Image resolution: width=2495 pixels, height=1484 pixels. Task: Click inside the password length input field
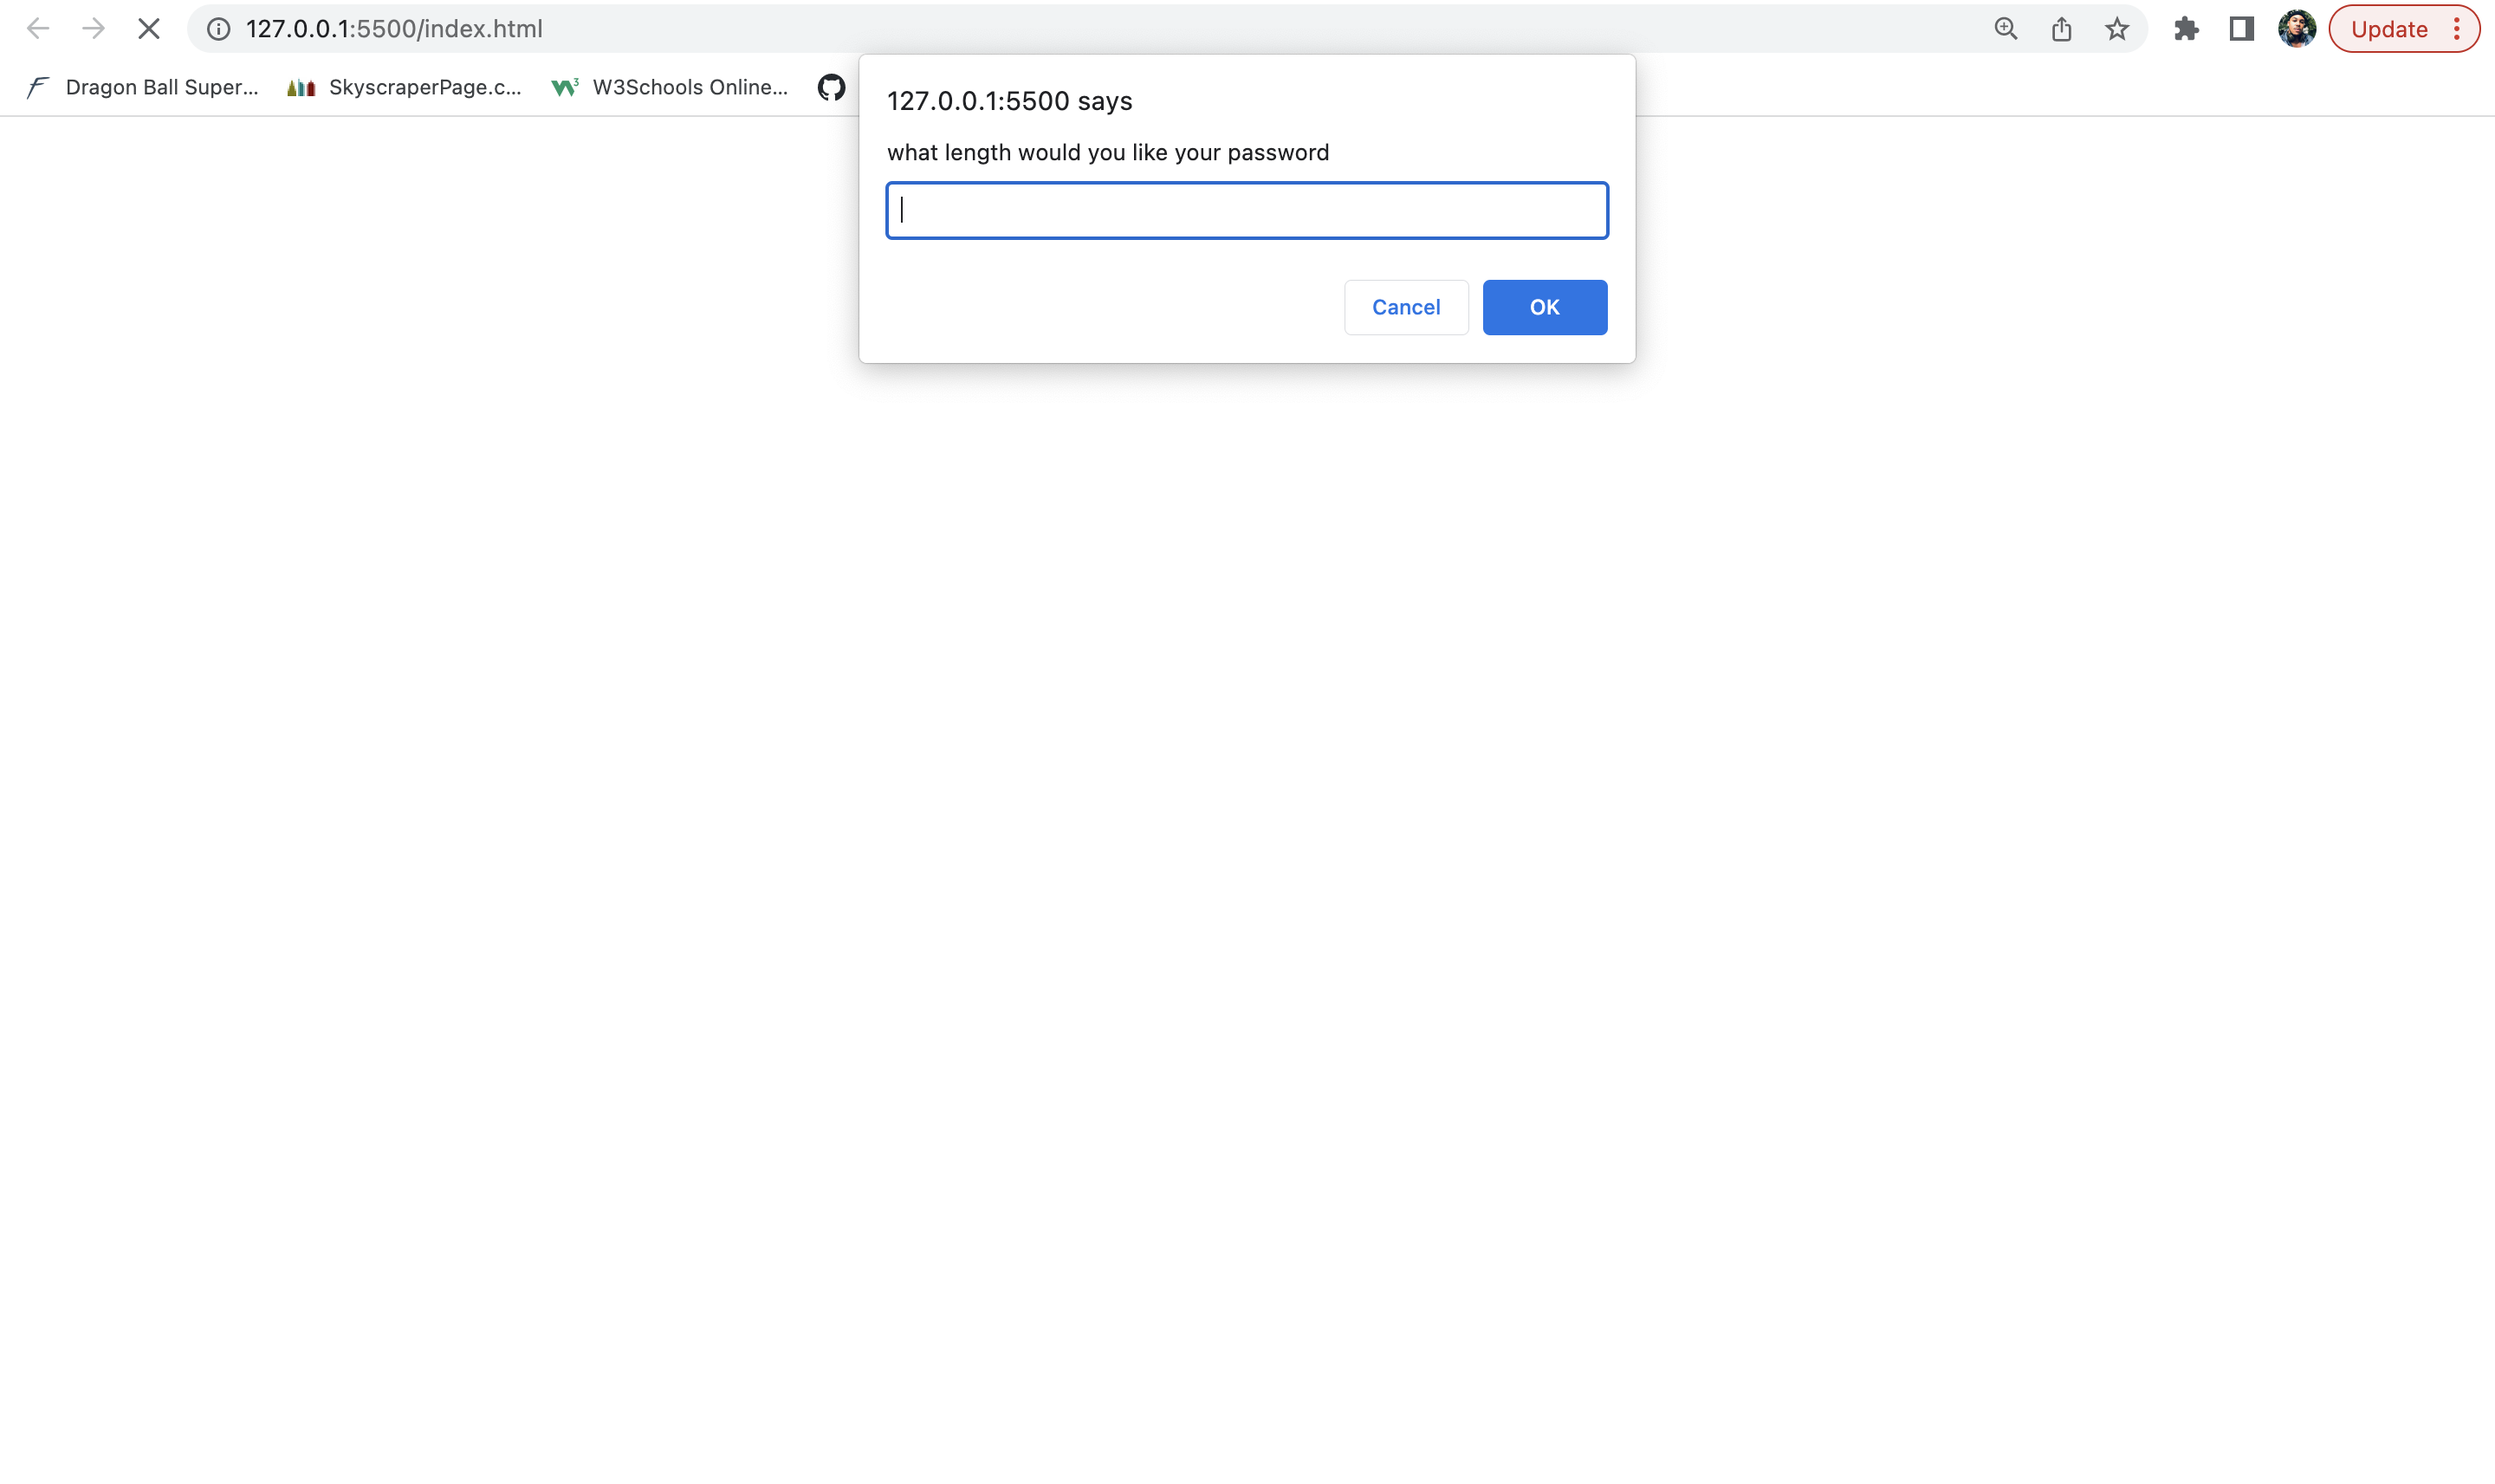pos(1245,210)
